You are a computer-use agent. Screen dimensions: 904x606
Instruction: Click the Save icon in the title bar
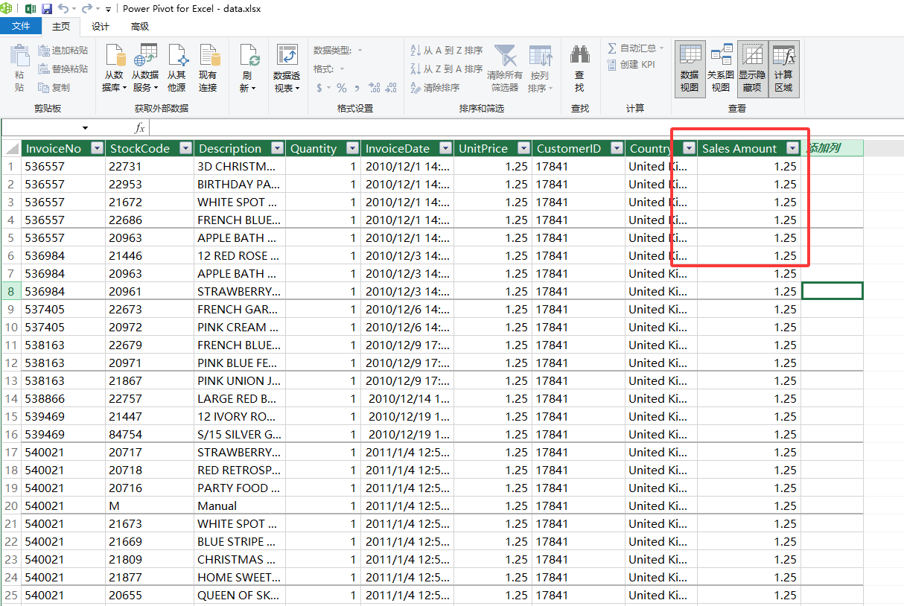(x=47, y=8)
